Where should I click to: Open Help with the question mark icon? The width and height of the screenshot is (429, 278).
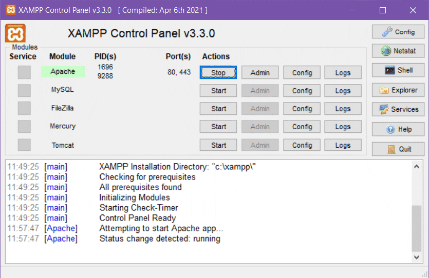coord(398,129)
